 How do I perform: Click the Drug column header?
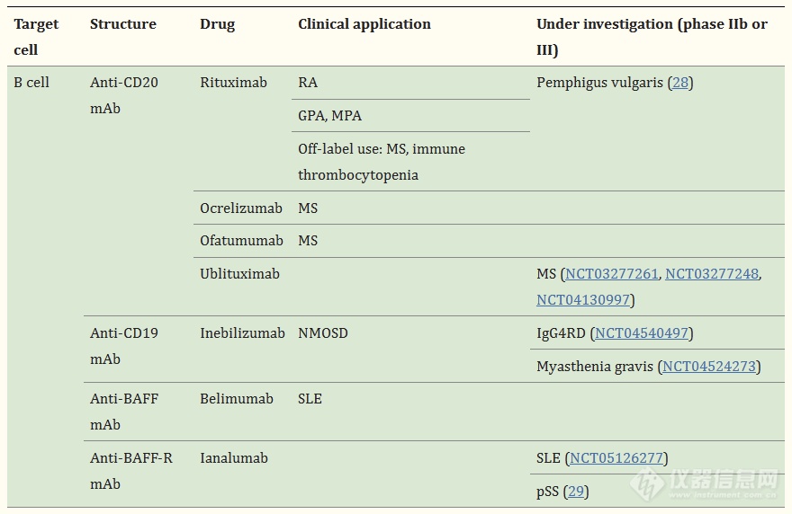pyautogui.click(x=217, y=24)
